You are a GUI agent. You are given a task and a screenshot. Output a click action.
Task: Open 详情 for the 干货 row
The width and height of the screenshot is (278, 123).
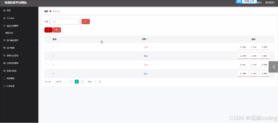(x=243, y=65)
